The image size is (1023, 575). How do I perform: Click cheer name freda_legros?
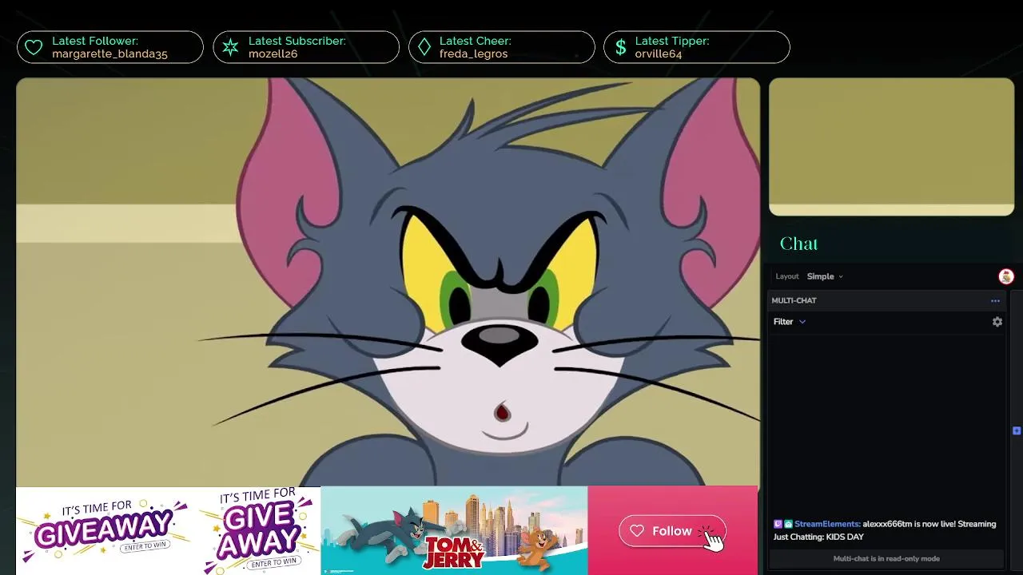[473, 54]
